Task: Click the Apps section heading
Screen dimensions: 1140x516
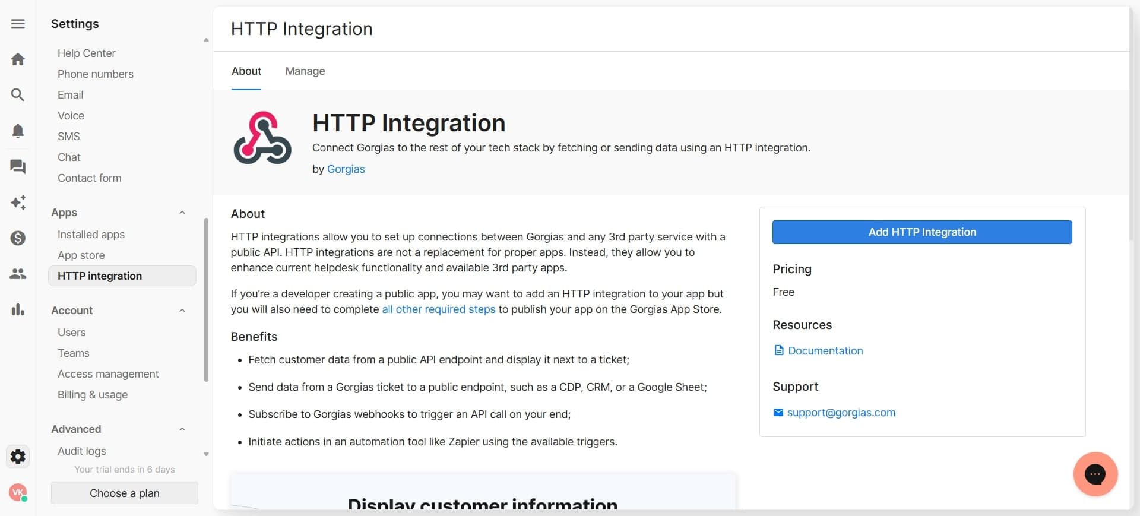Action: click(x=64, y=213)
